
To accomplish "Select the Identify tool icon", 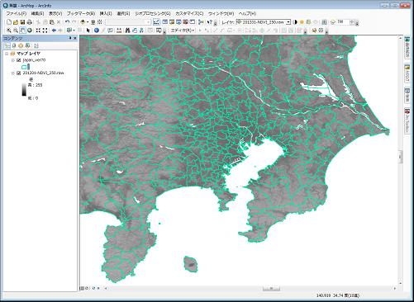I will point(97,31).
